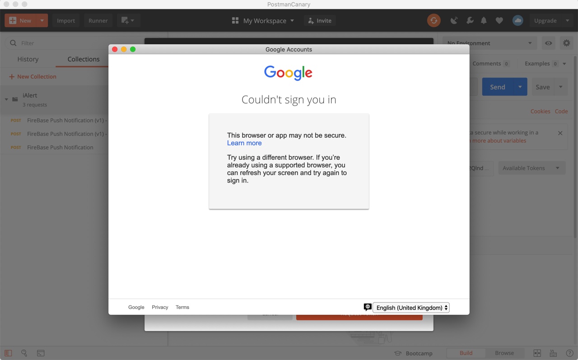Open Google's Privacy page
Screen dimensions: 578x360
click(x=159, y=307)
